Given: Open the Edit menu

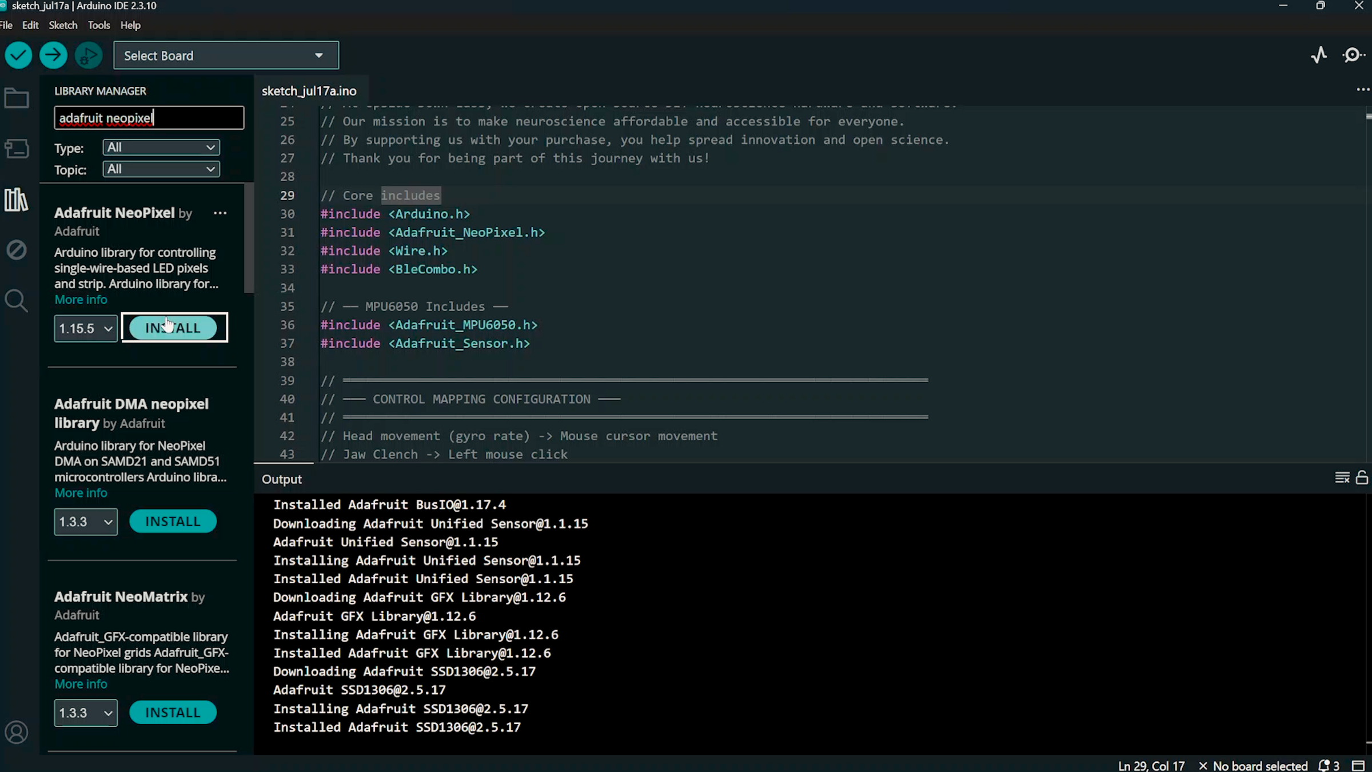Looking at the screenshot, I should pos(30,25).
